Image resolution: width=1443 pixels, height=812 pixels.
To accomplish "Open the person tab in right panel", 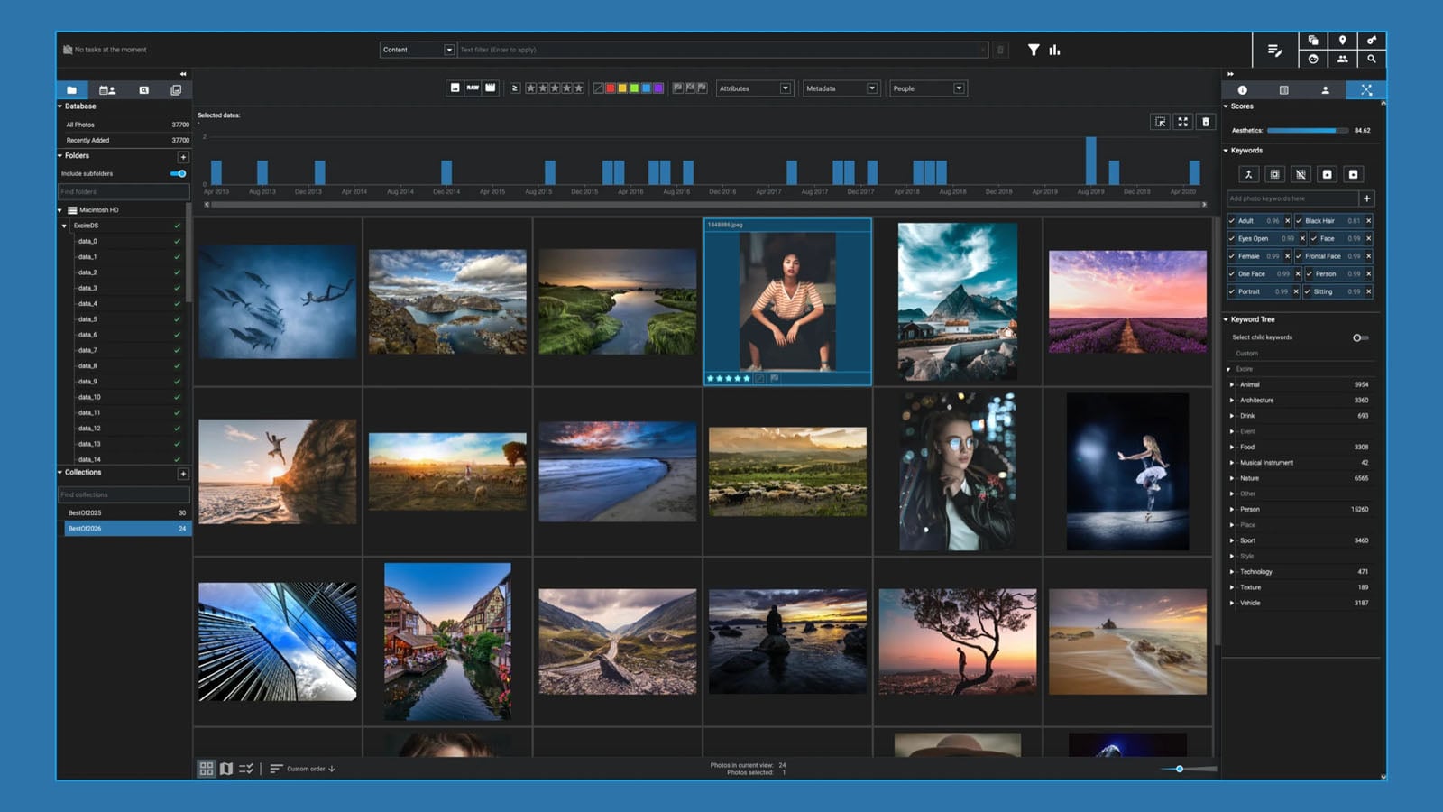I will coord(1325,90).
